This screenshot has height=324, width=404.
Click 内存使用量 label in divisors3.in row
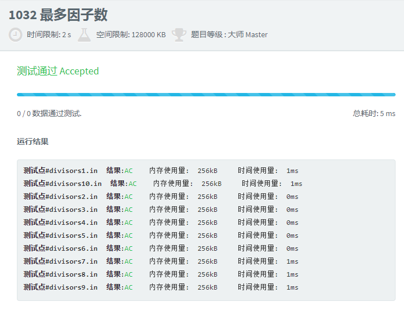[x=169, y=209]
